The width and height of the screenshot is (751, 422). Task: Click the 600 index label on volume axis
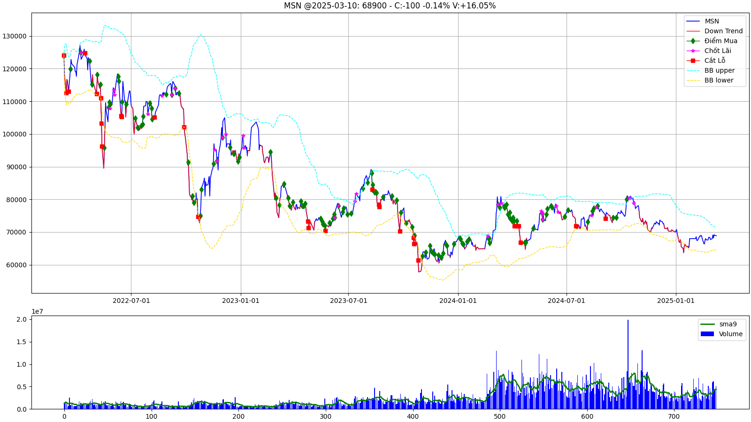click(x=587, y=416)
